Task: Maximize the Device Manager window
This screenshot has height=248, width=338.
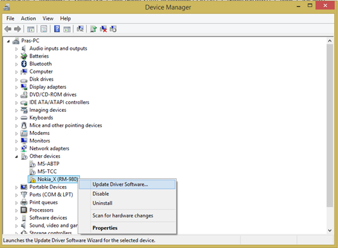Action: [310, 6]
